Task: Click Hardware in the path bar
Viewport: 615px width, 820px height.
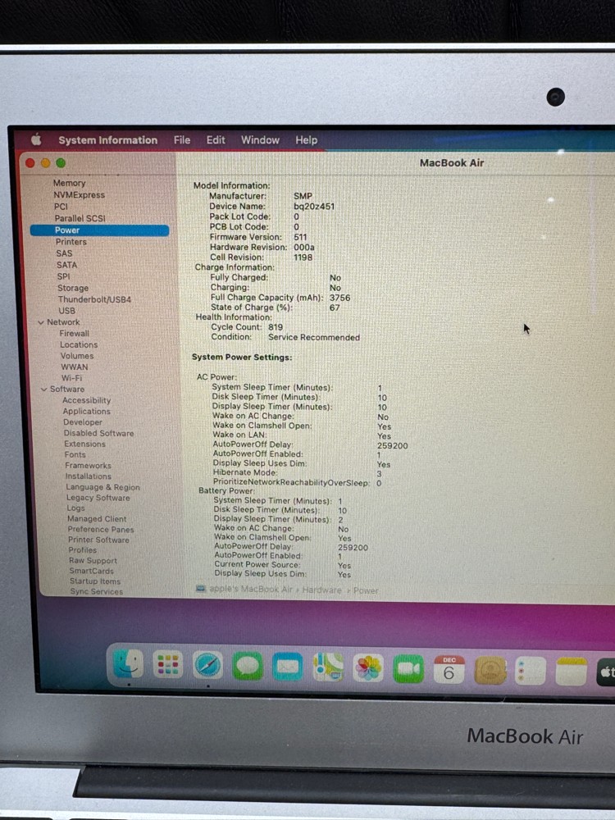Action: click(321, 590)
